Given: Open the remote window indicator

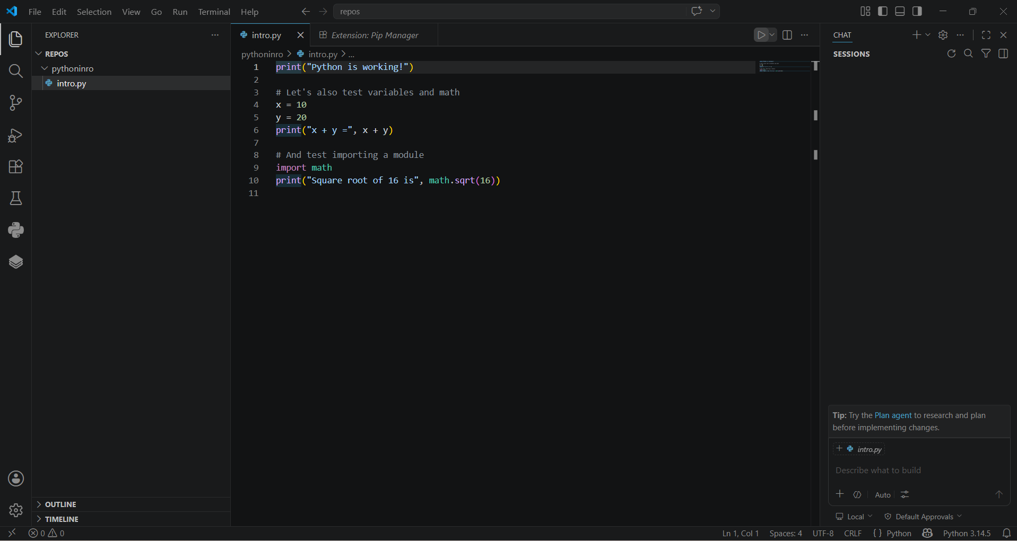Looking at the screenshot, I should tap(12, 533).
